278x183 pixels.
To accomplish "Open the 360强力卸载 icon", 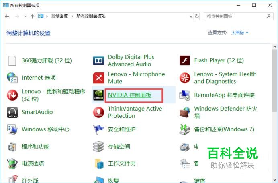I will (12, 61).
